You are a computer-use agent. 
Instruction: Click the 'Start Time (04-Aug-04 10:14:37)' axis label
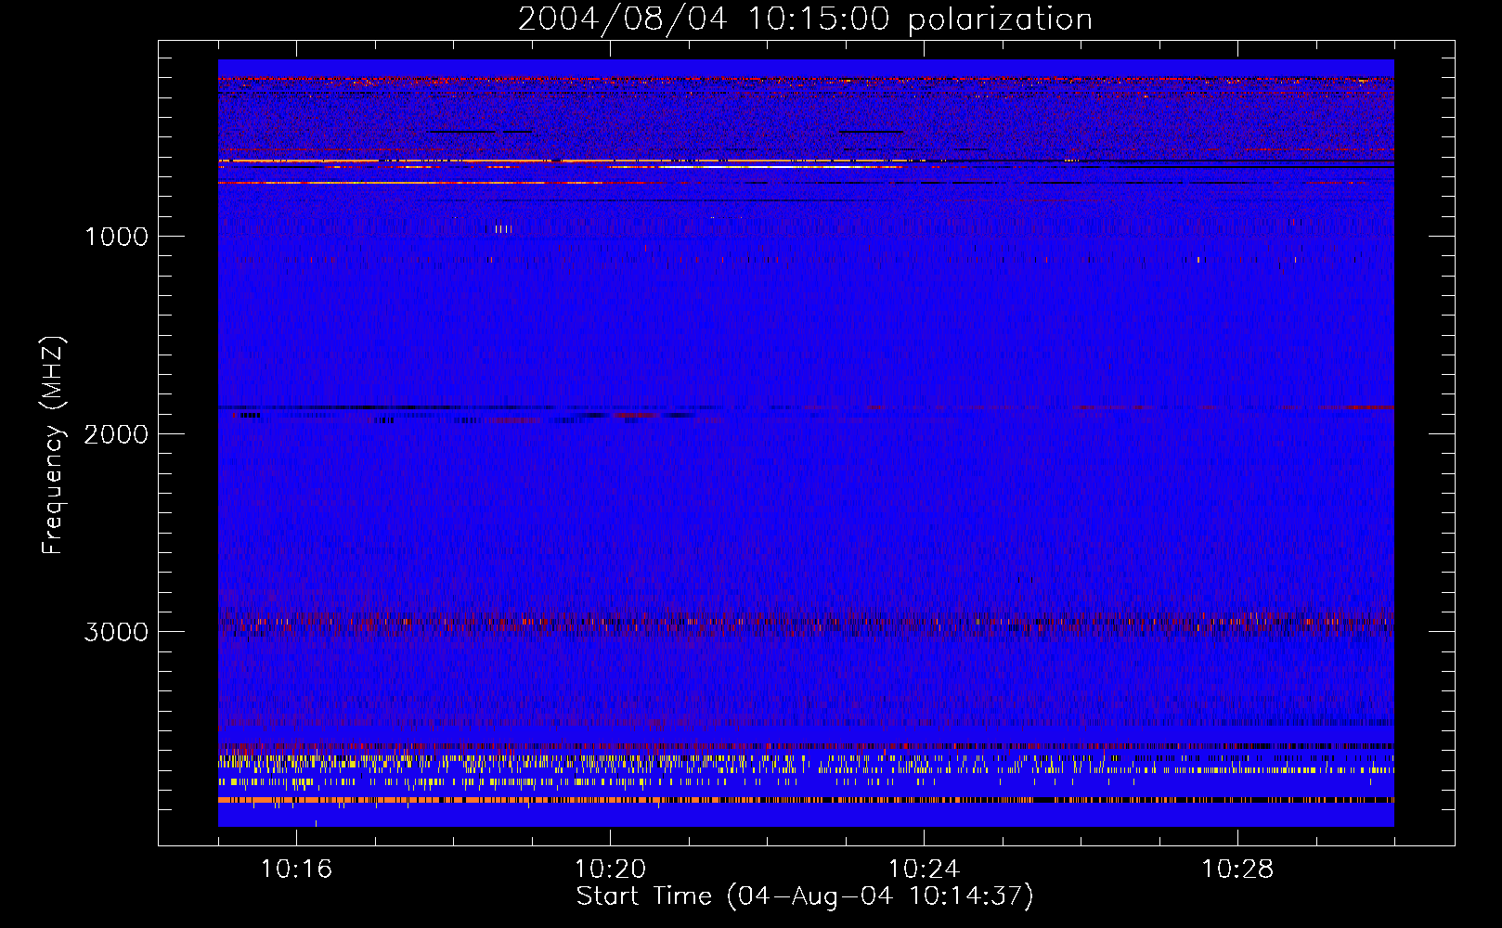click(805, 896)
